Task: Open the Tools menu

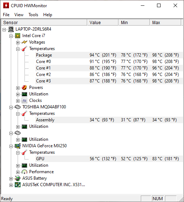Action: pos(33,15)
